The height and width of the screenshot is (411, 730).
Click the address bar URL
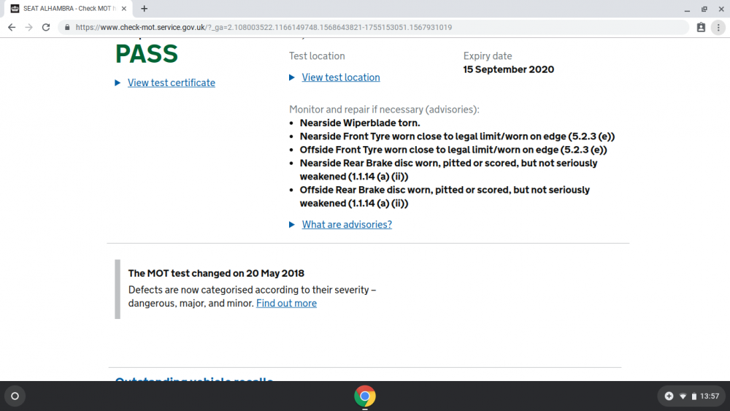click(264, 28)
